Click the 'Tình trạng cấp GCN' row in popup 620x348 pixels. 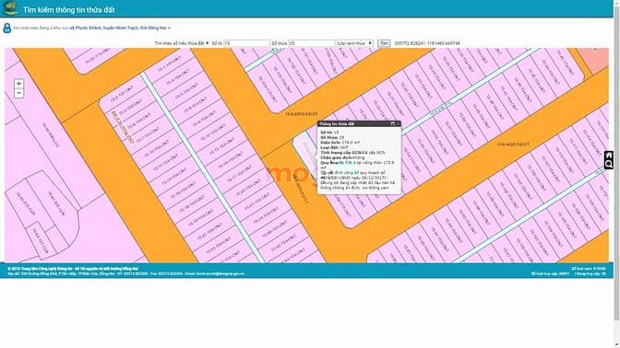point(352,152)
